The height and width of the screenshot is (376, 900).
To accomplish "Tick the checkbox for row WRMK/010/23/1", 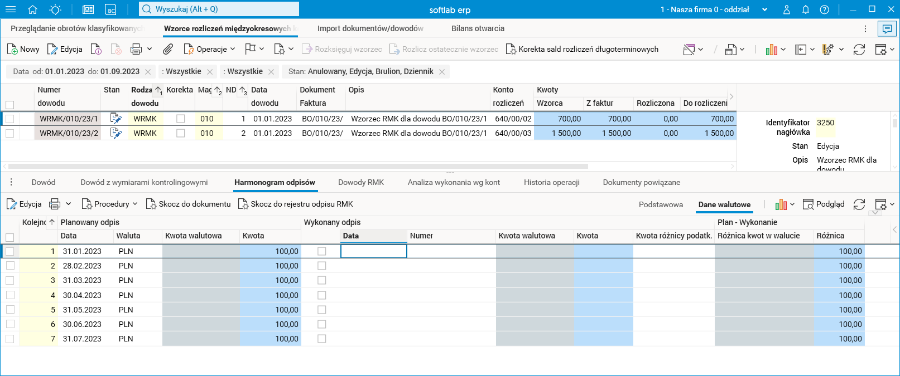I will [x=10, y=119].
